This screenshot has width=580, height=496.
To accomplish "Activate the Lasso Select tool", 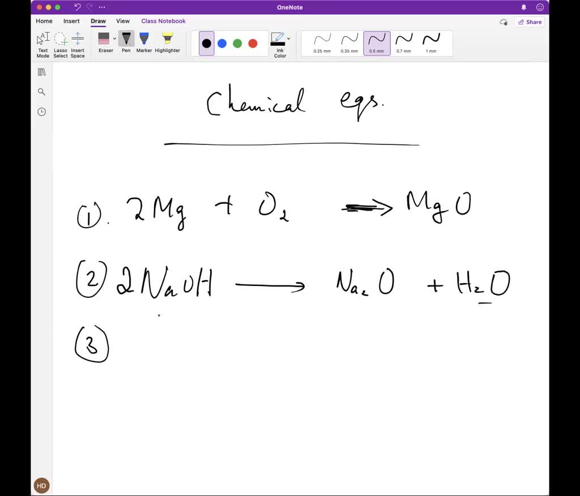I will click(60, 41).
